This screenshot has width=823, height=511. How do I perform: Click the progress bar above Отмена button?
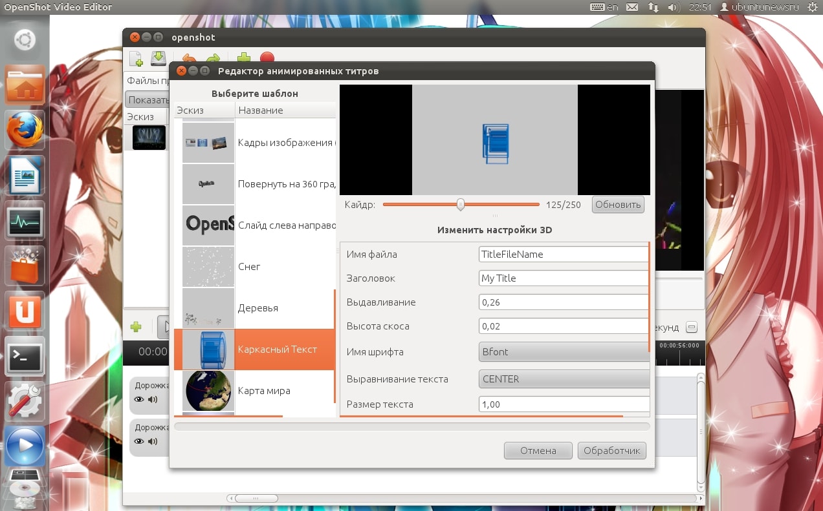click(x=412, y=426)
